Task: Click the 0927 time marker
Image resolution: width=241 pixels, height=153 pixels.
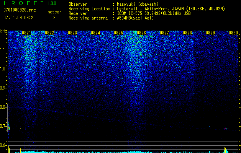Action: [164, 33]
